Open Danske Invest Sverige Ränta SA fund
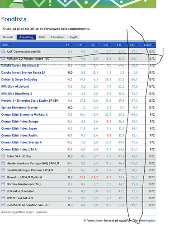The height and width of the screenshot is (226, 169). pos(23,72)
